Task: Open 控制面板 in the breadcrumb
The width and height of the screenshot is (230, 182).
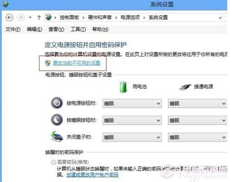Action: click(69, 17)
